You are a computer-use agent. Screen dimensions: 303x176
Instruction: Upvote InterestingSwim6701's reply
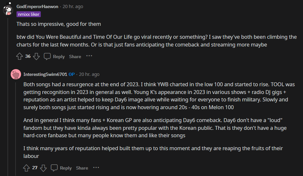27,168
